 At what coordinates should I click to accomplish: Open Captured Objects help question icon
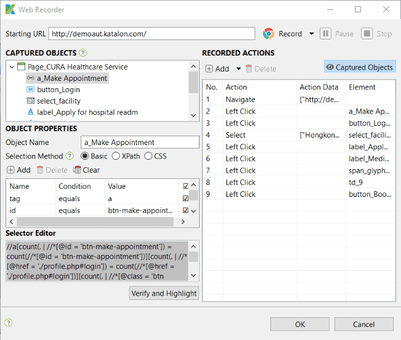pos(83,53)
